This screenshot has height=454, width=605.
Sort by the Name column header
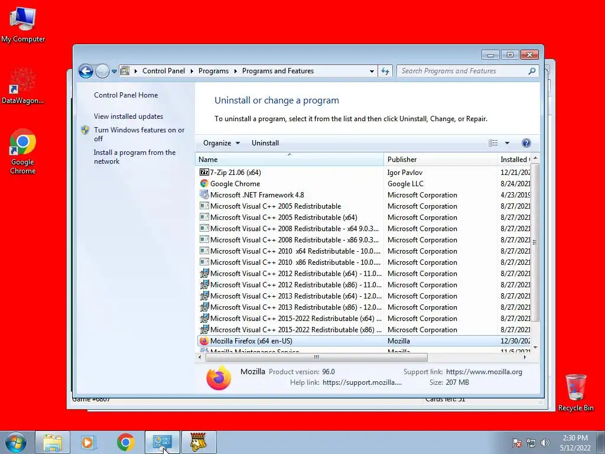tap(290, 159)
